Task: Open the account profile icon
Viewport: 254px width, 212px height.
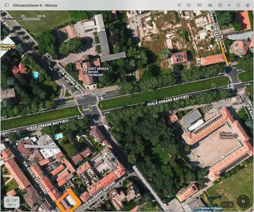Action: 248,5
